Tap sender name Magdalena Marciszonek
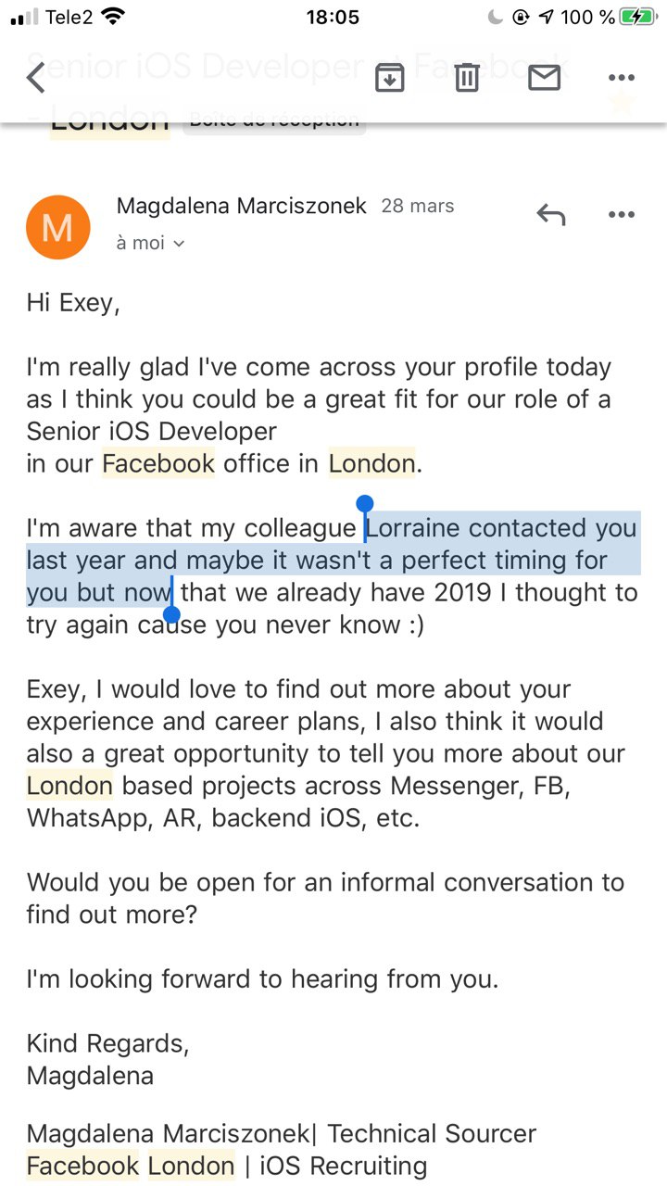This screenshot has width=667, height=1186. [242, 206]
